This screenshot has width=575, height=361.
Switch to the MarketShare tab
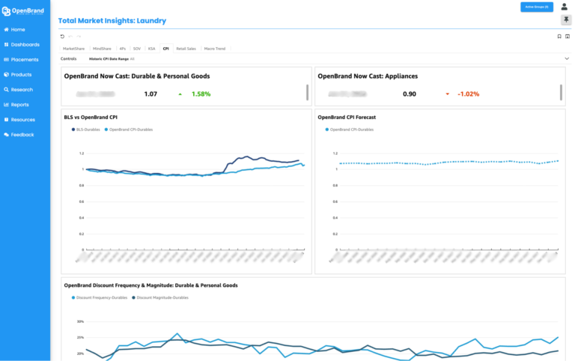[x=73, y=49]
